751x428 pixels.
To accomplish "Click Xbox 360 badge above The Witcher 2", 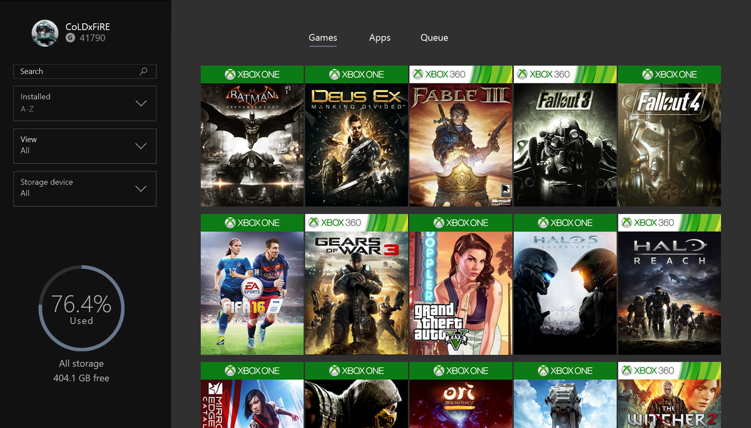I will click(670, 371).
